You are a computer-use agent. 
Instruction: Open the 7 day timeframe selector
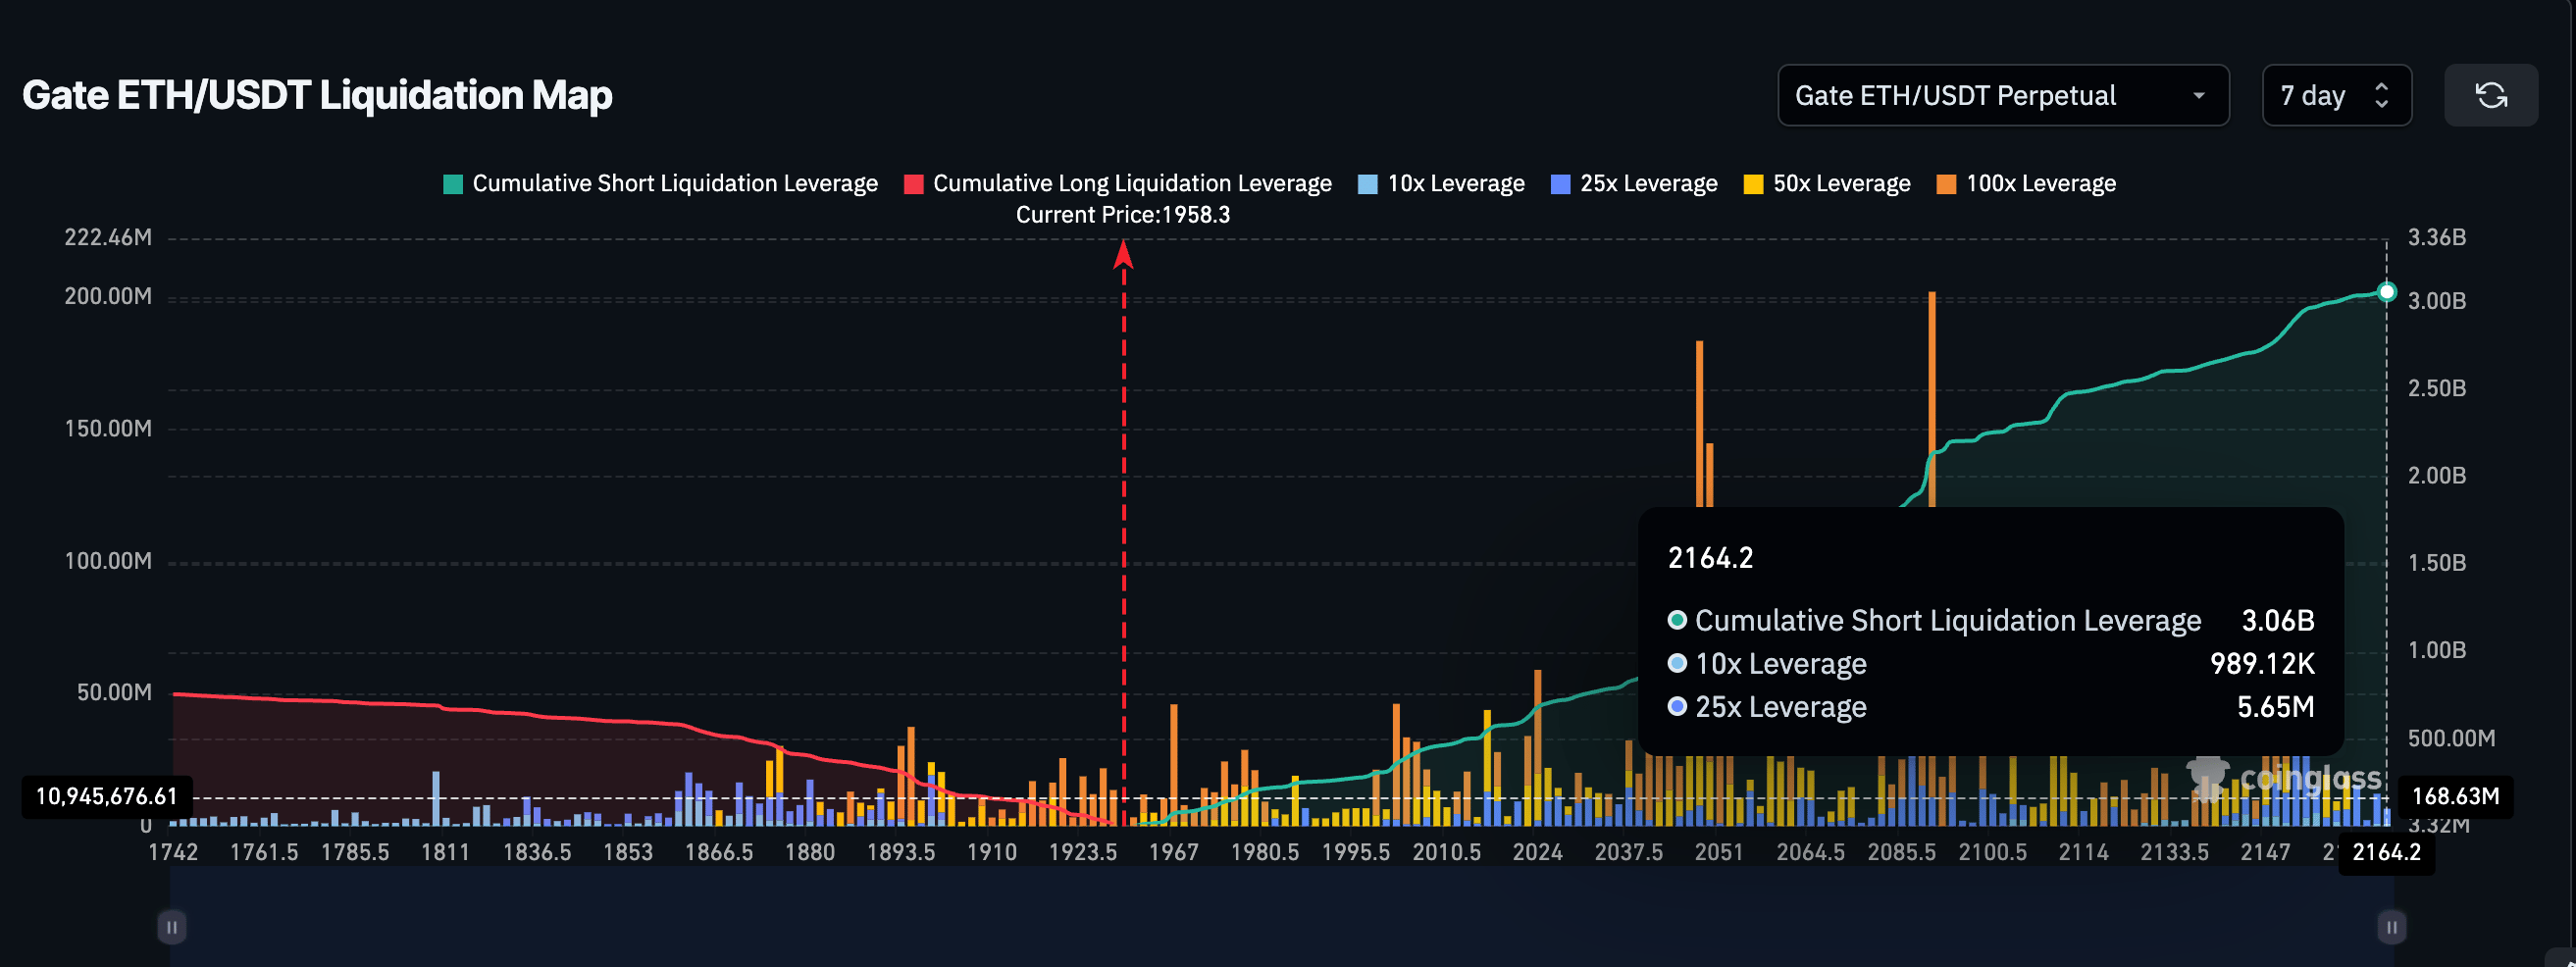pos(2336,96)
